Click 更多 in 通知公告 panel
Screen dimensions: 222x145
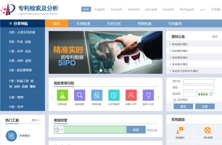(x=215, y=37)
